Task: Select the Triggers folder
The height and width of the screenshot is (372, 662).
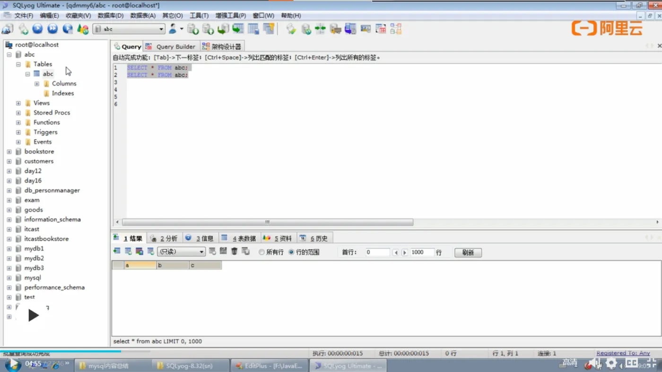Action: [45, 132]
